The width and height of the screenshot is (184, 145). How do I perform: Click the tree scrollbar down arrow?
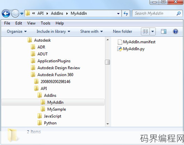tap(108, 124)
